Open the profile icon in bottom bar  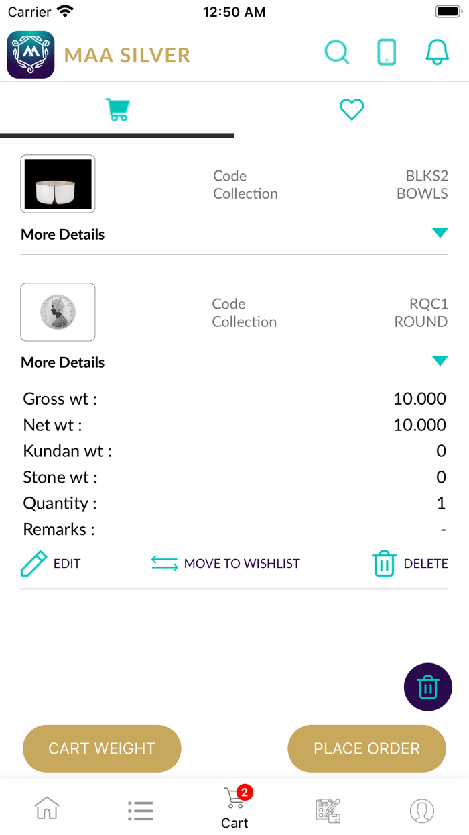[x=421, y=810]
